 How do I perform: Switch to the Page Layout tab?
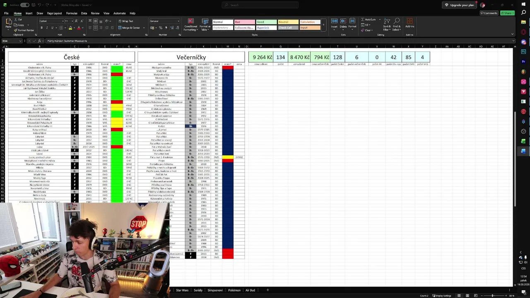tap(54, 13)
